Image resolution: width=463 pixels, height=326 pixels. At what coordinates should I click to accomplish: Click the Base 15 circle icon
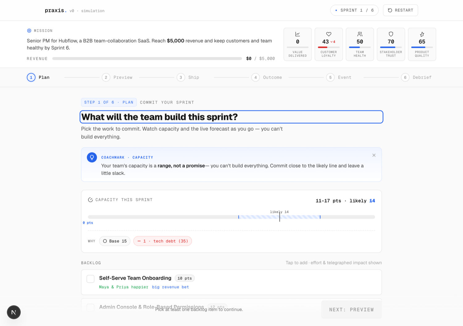105,241
